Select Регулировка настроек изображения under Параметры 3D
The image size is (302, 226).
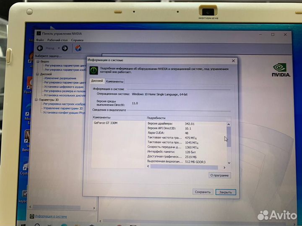tap(64, 104)
